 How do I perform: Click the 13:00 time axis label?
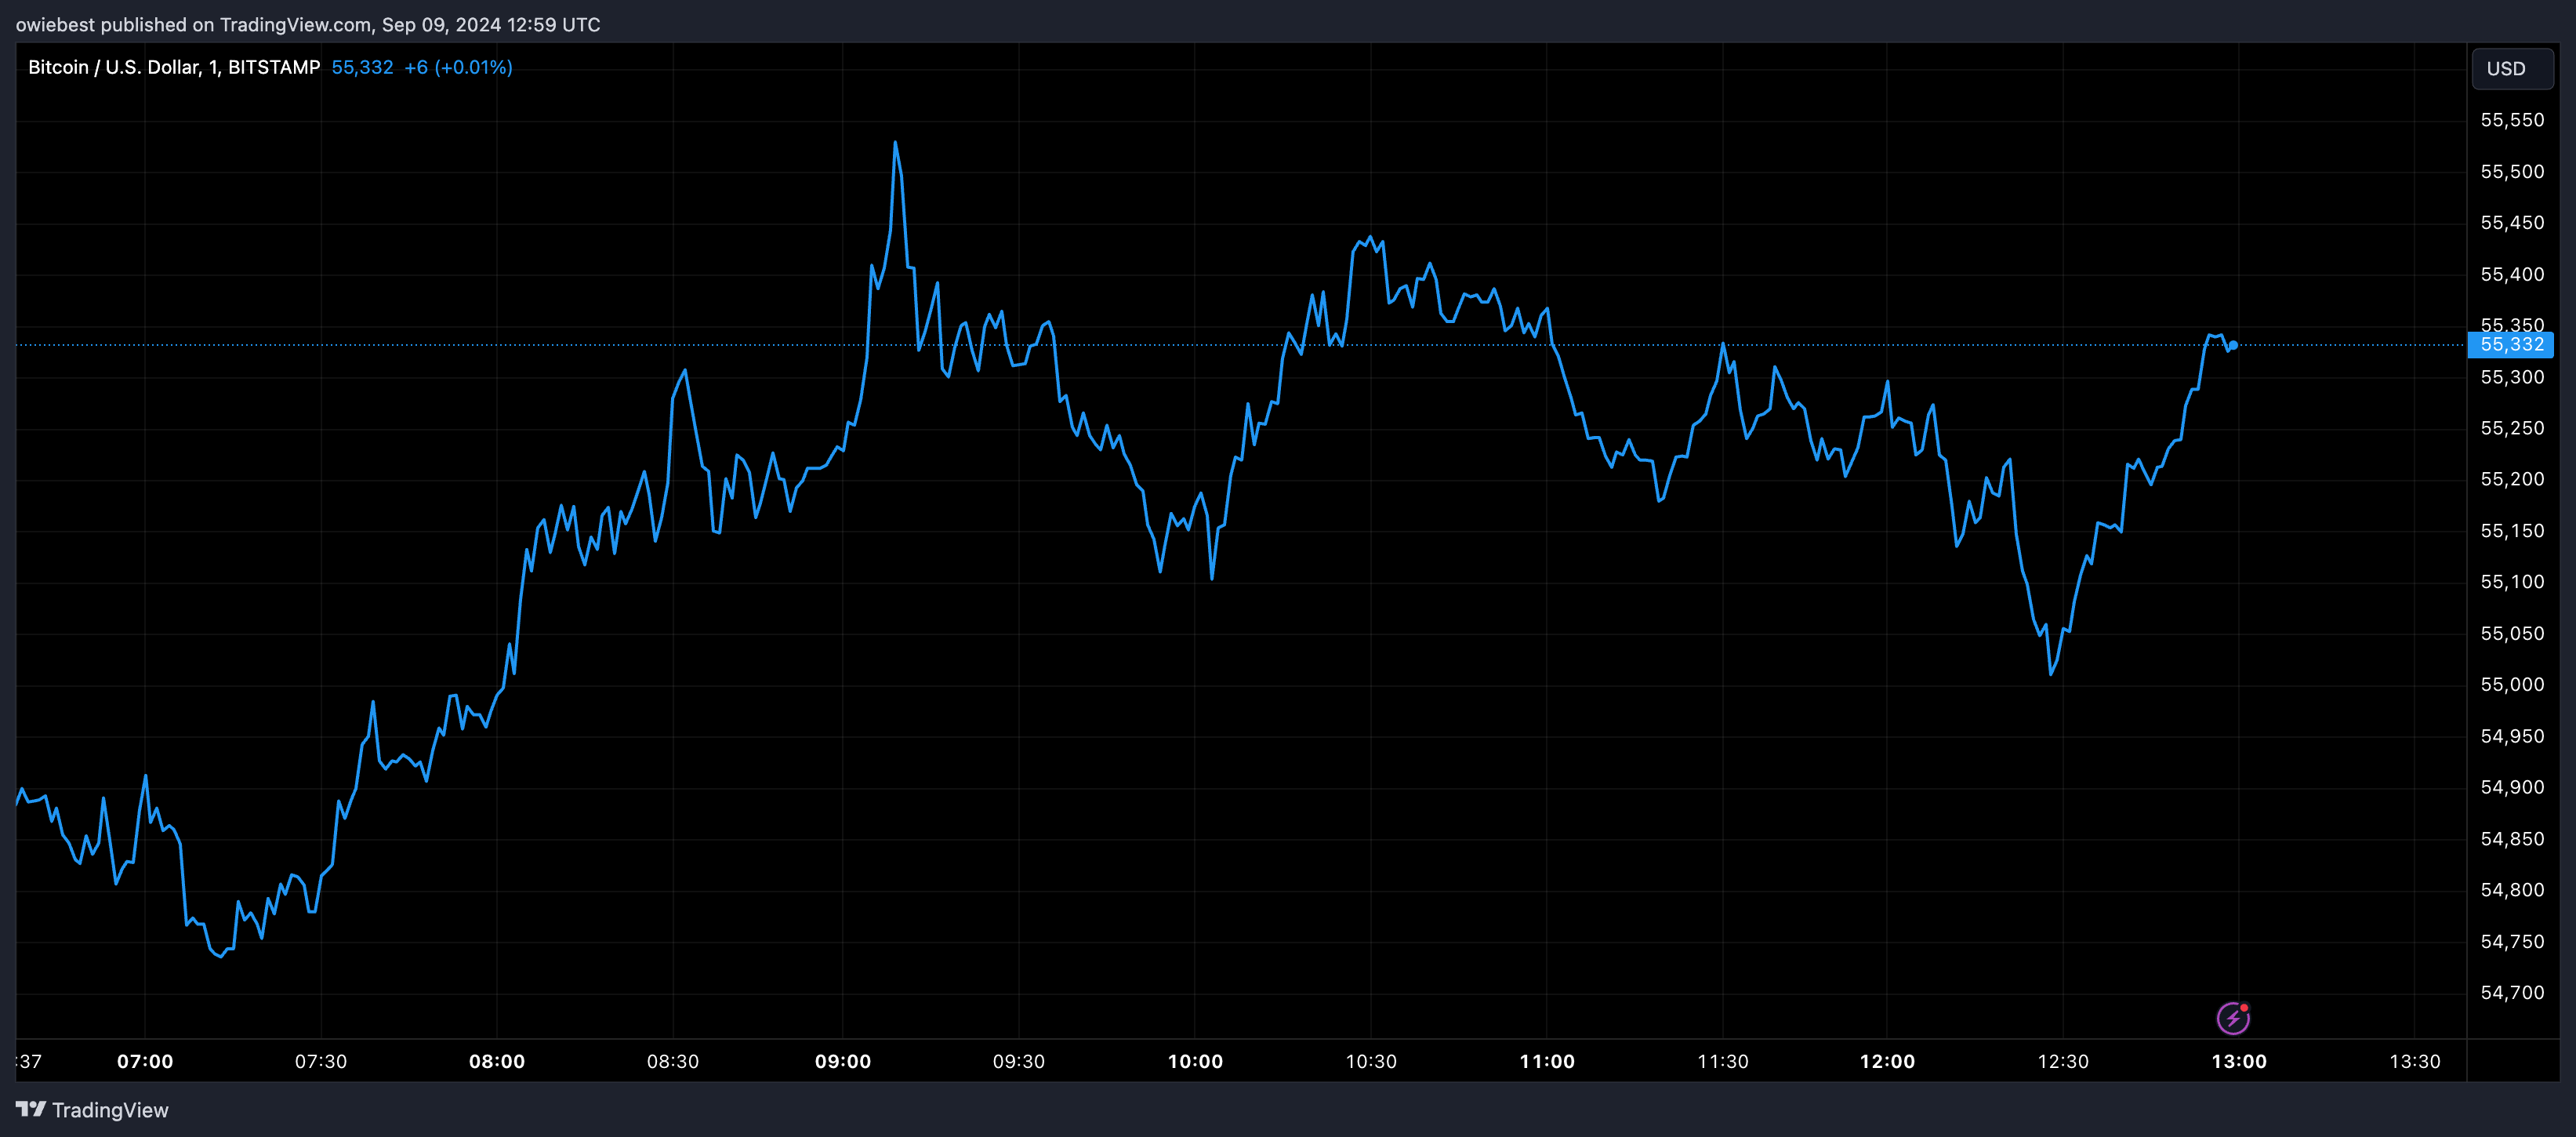[x=2239, y=1061]
